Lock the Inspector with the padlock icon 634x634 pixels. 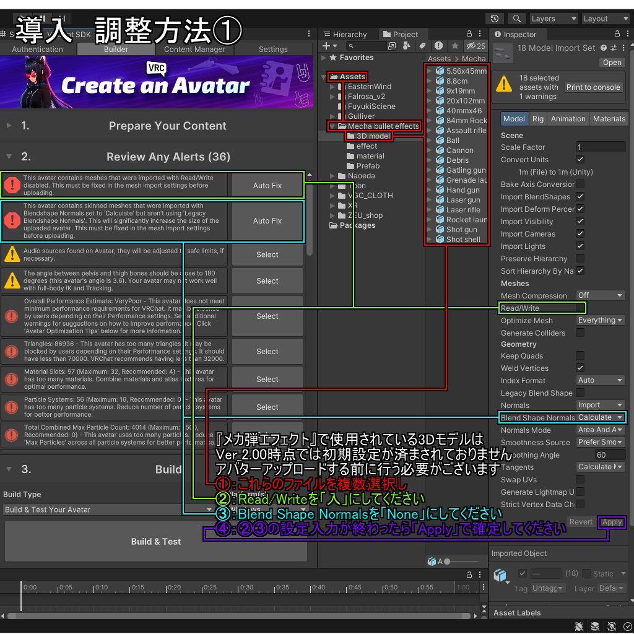point(617,34)
